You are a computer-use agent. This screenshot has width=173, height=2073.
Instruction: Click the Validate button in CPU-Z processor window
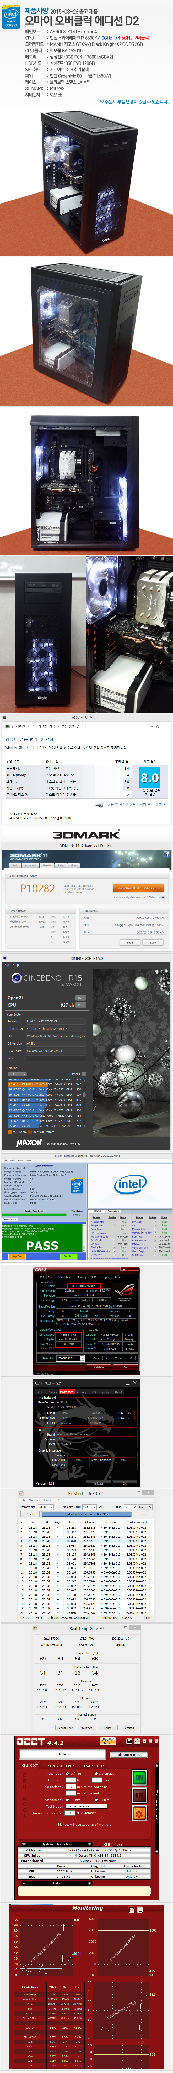(x=99, y=1367)
